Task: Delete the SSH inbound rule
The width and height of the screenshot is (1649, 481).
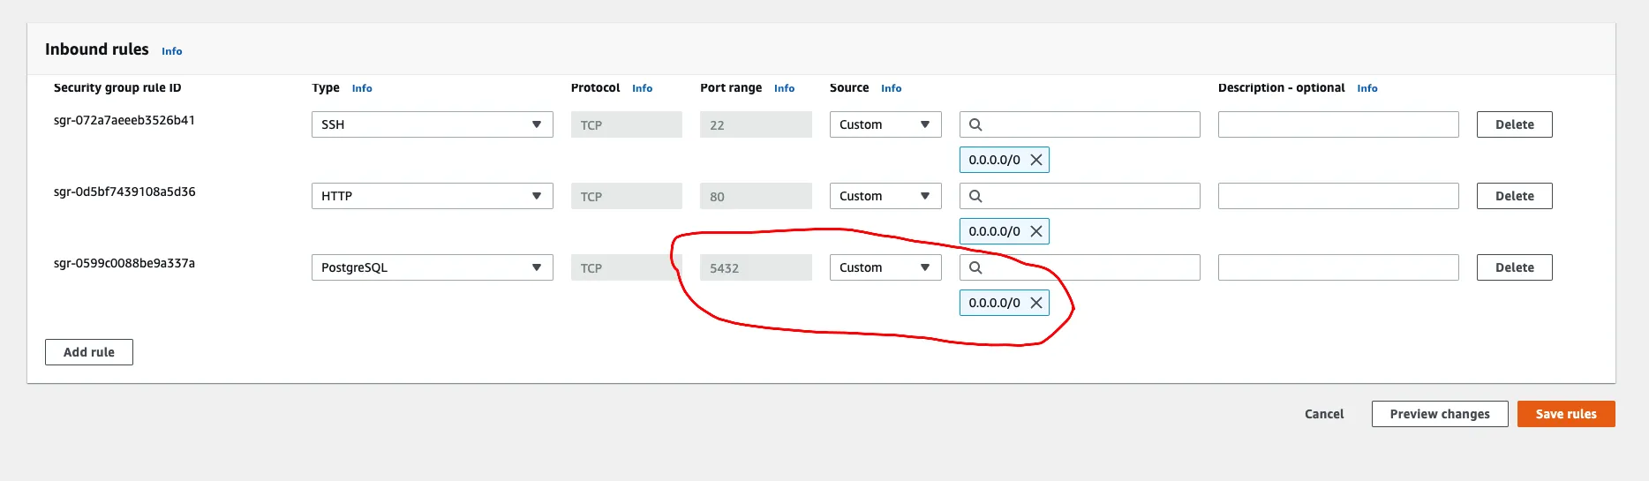Action: coord(1514,124)
